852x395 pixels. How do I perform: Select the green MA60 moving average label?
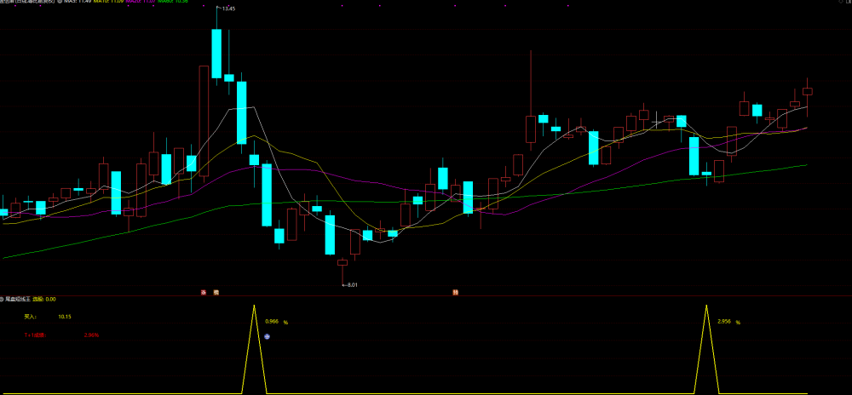point(173,2)
